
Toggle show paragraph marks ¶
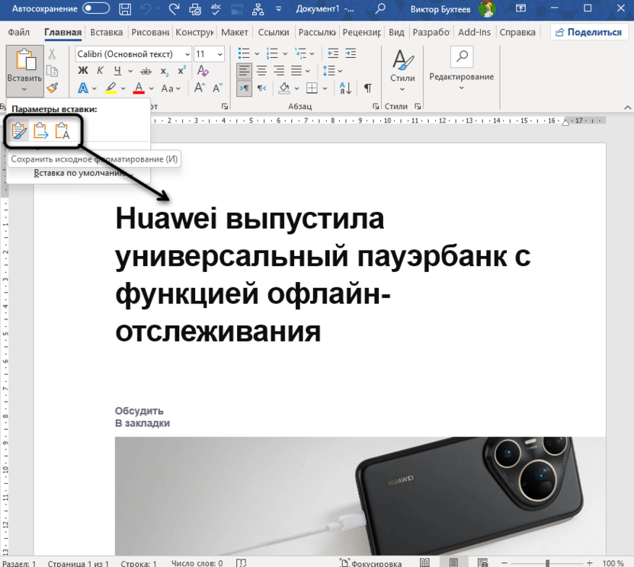point(368,88)
